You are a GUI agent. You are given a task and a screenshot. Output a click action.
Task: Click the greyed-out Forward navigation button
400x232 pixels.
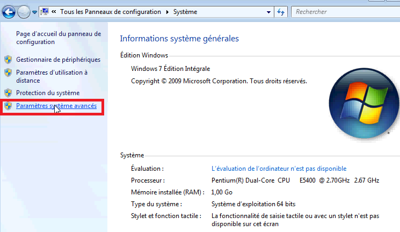coord(24,12)
